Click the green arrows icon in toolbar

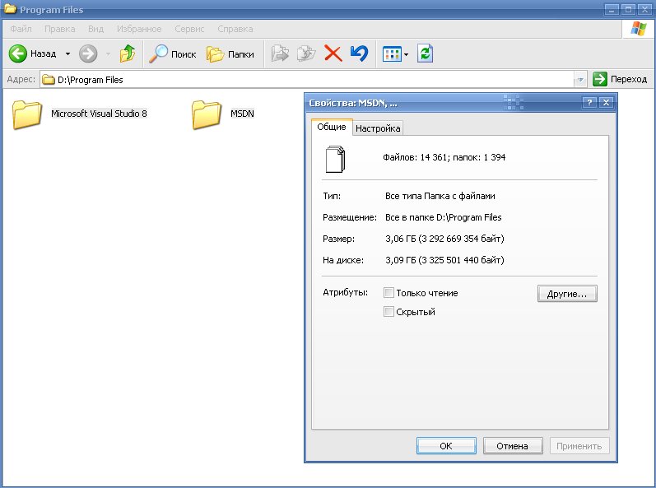pos(425,54)
